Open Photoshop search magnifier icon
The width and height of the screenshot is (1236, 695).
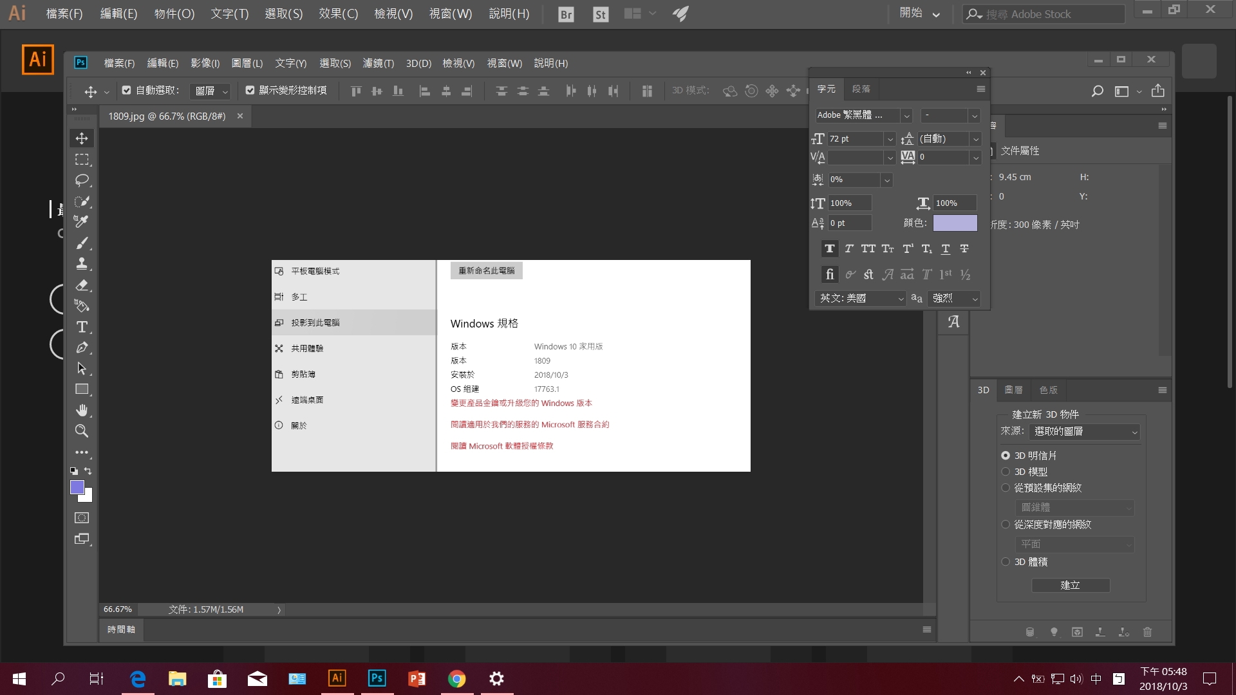tap(1098, 91)
